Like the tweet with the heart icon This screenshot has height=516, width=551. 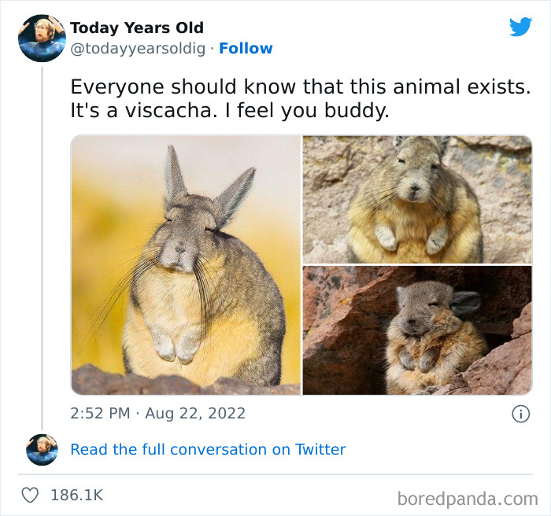(x=30, y=496)
